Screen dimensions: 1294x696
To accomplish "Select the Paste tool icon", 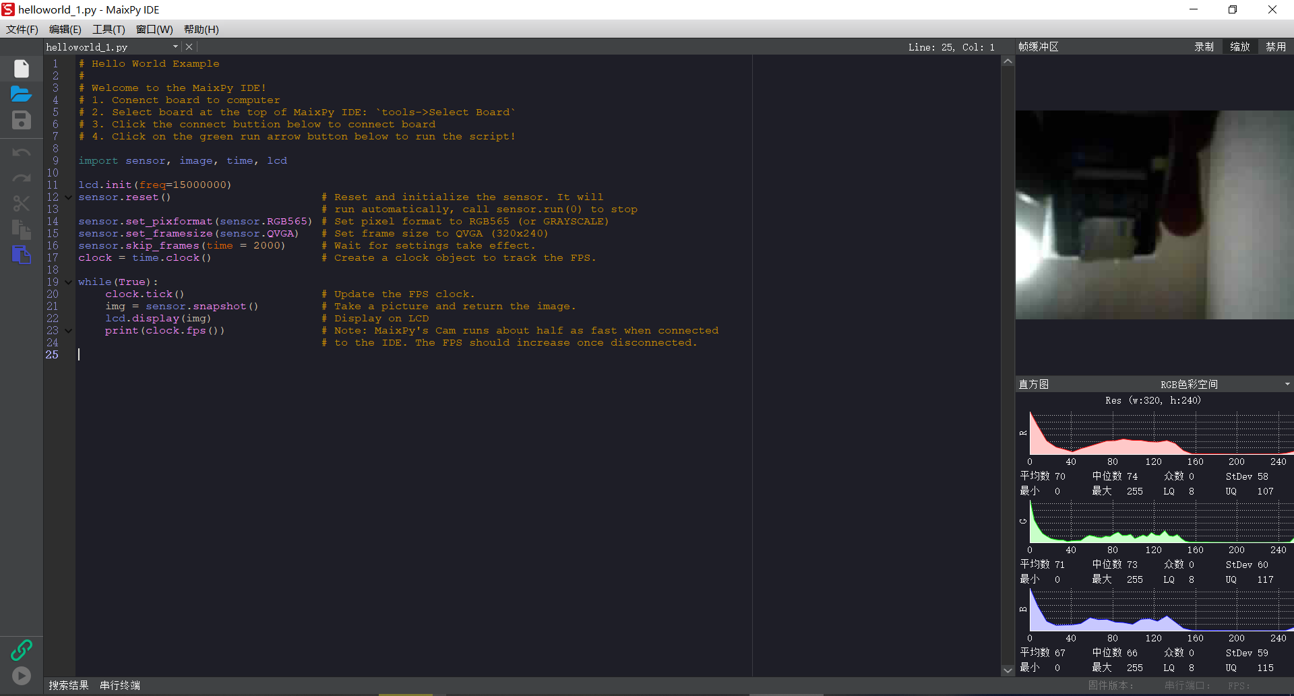I will (21, 255).
